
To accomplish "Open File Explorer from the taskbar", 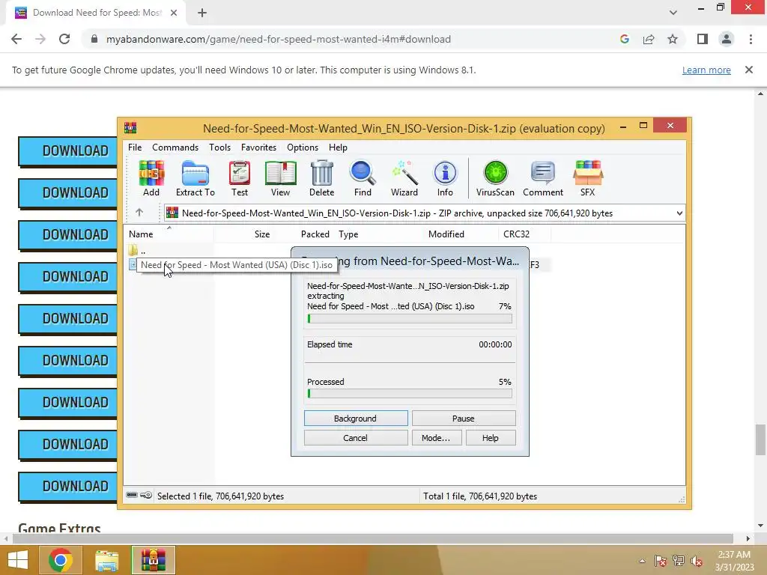I will coord(106,560).
